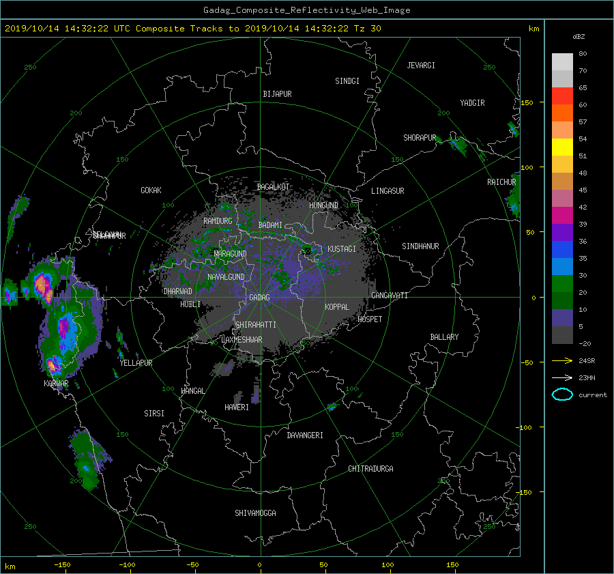The height and width of the screenshot is (574, 614).
Task: Select the 80 dBZ light gray swatch
Action: click(562, 61)
